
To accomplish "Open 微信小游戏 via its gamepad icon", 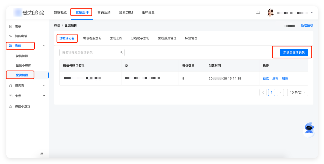I will tap(10, 106).
